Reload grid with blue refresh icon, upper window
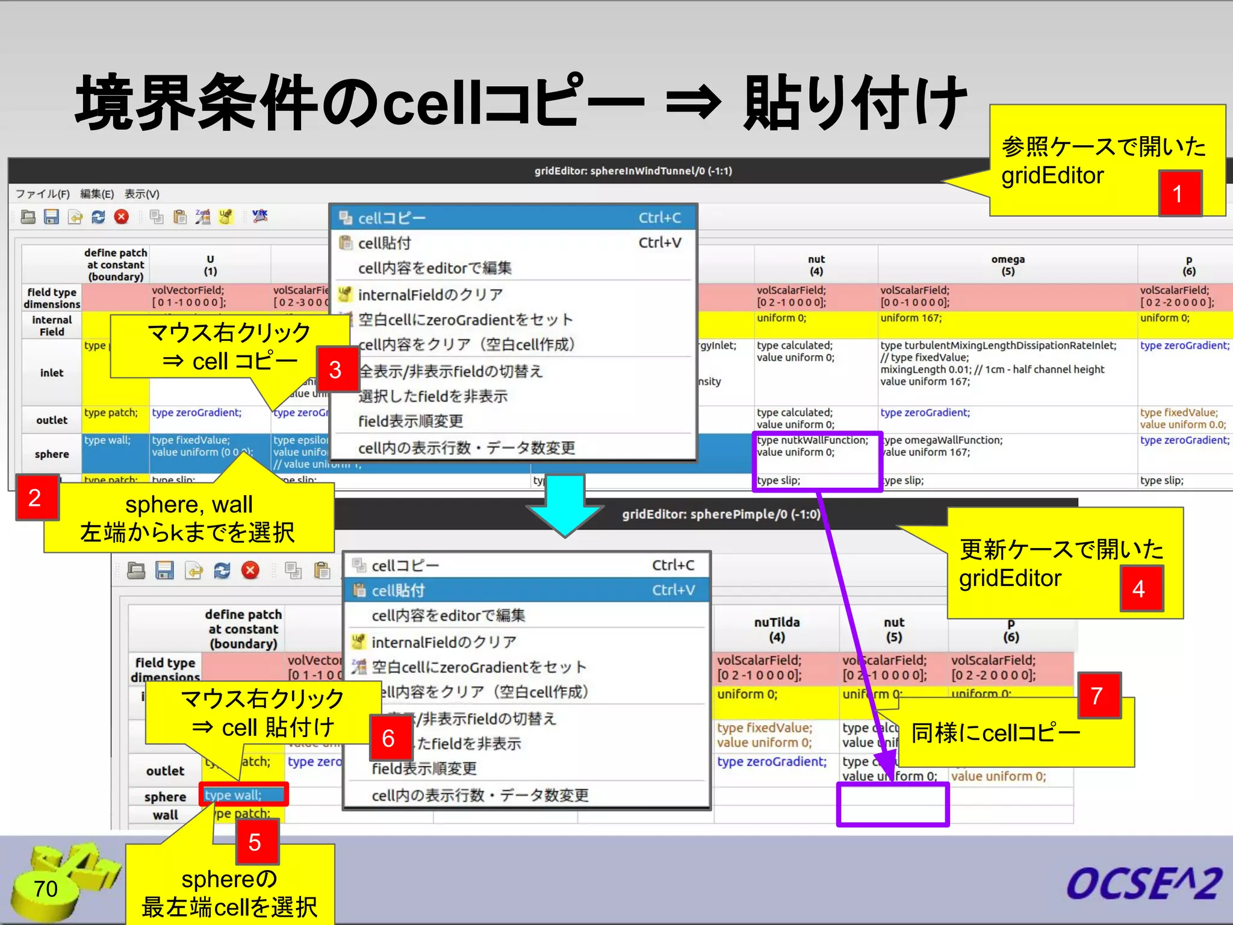Image resolution: width=1233 pixels, height=925 pixels. pyautogui.click(x=98, y=217)
